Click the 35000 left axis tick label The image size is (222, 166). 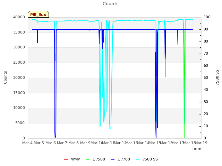click(19, 32)
